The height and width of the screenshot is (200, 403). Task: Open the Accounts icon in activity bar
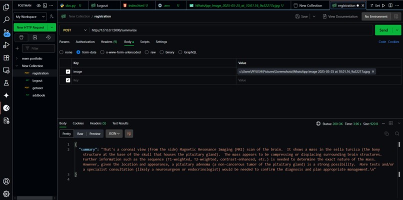point(6,181)
